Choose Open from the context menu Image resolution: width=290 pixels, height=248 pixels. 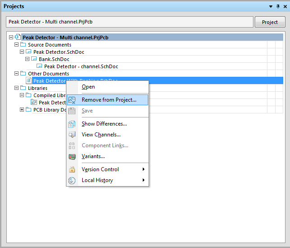point(88,87)
